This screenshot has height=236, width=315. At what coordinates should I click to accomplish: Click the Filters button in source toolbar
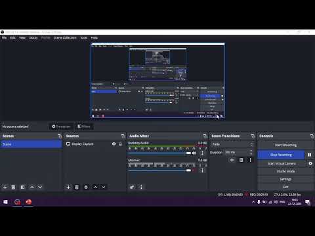point(84,127)
